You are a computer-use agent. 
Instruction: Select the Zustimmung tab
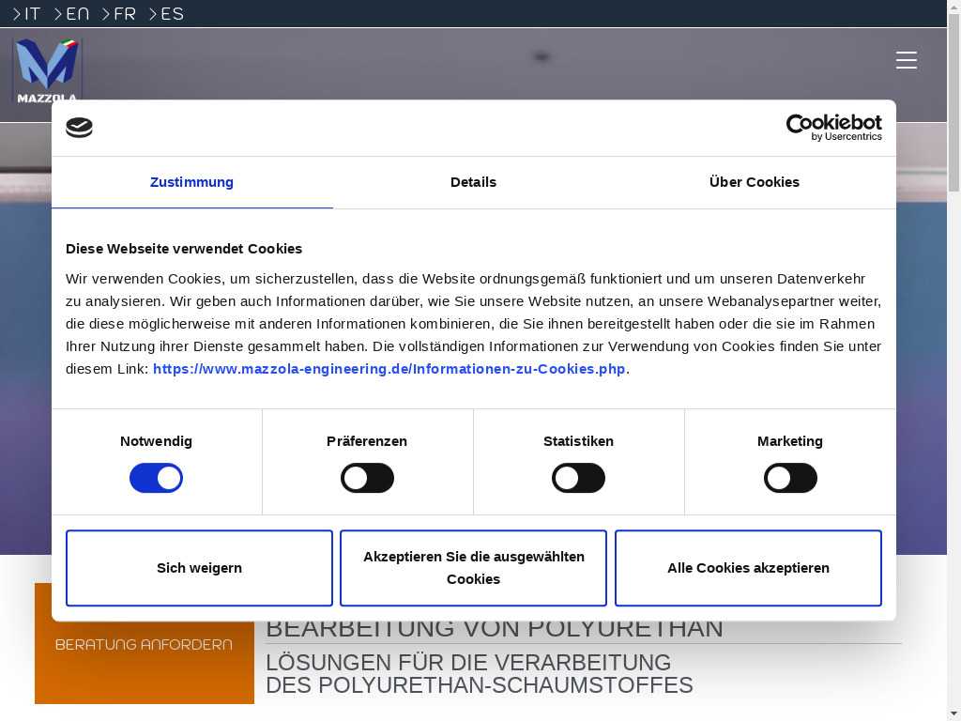(x=191, y=182)
